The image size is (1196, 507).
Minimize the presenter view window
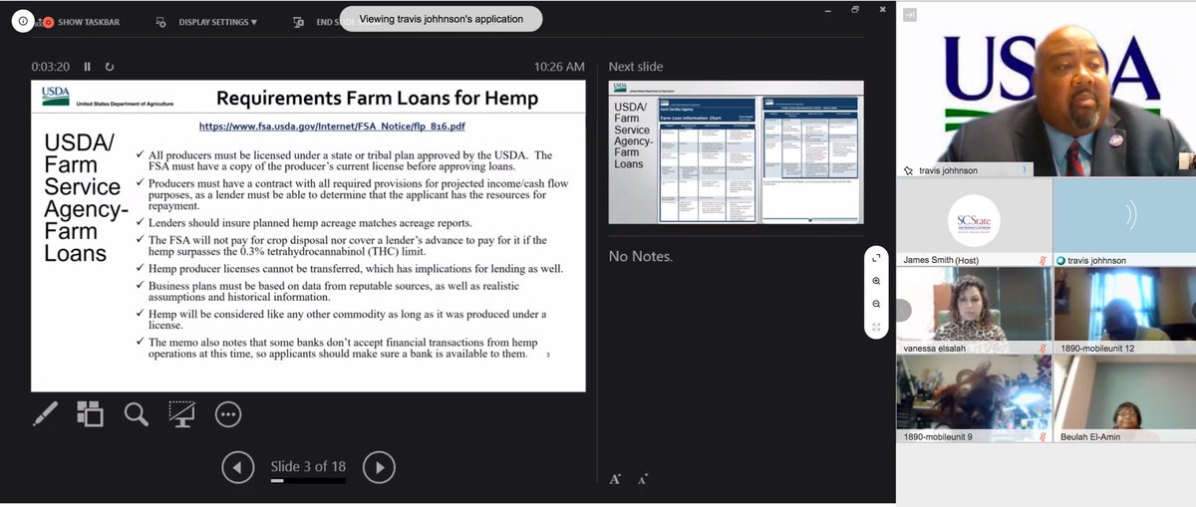[x=830, y=9]
